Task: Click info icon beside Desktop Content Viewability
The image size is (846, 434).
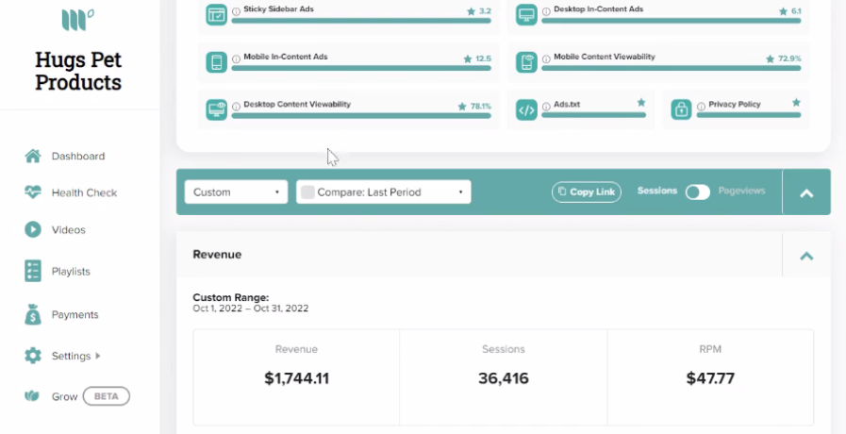Action: click(x=237, y=107)
